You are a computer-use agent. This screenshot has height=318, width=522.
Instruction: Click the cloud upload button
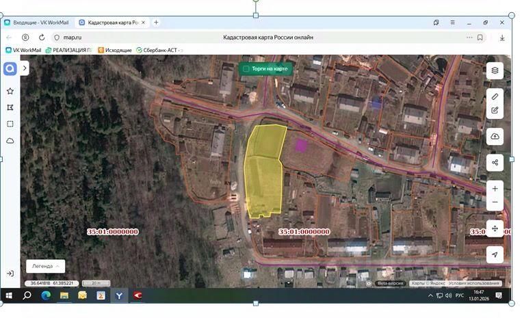click(x=495, y=136)
